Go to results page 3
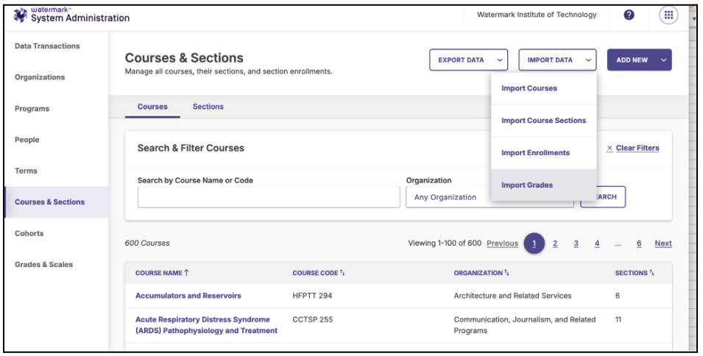Screen dimensions: 703x356 click(x=576, y=243)
